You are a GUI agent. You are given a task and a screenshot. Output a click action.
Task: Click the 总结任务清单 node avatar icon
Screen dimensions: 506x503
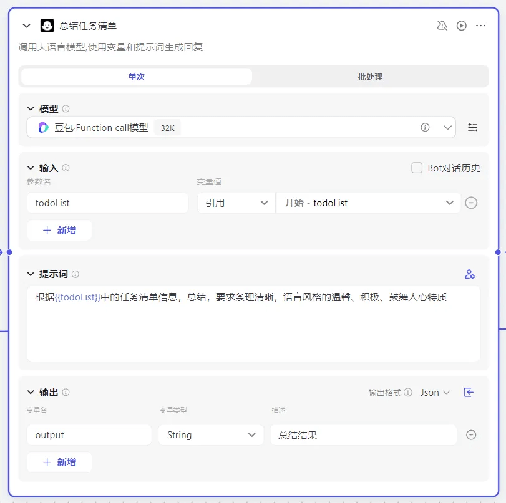pyautogui.click(x=47, y=26)
